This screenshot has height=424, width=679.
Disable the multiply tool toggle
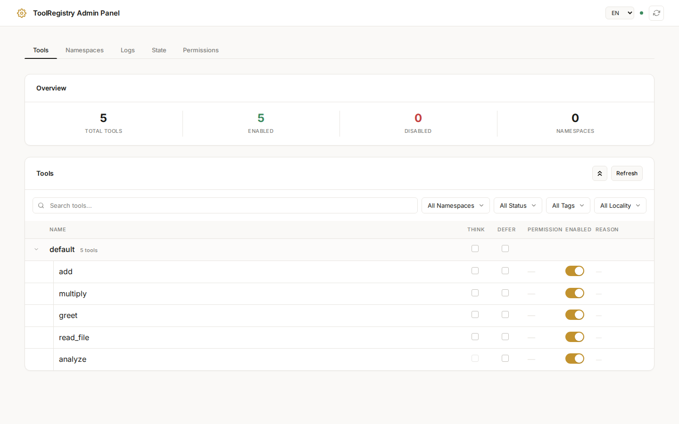click(x=575, y=293)
